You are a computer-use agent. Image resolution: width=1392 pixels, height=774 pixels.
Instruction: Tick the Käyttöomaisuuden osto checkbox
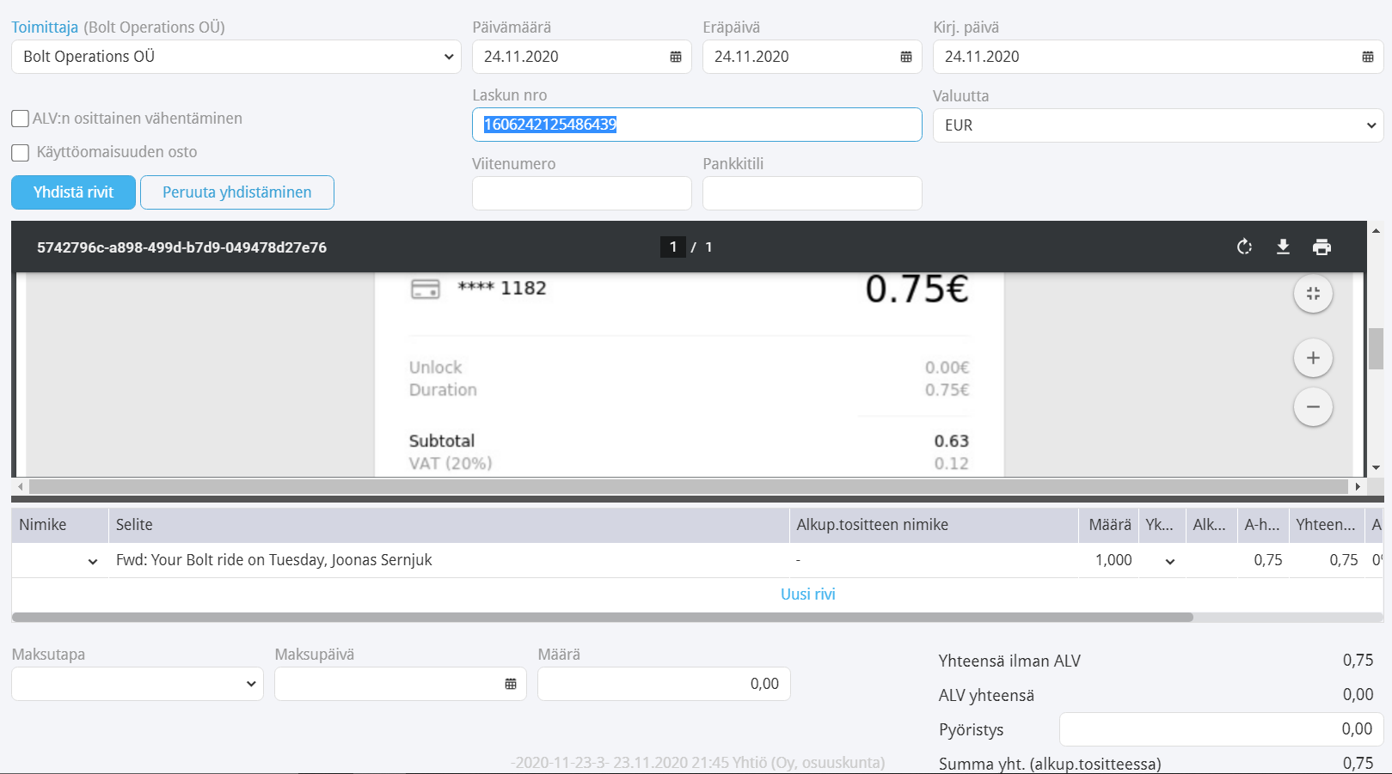[x=20, y=153]
